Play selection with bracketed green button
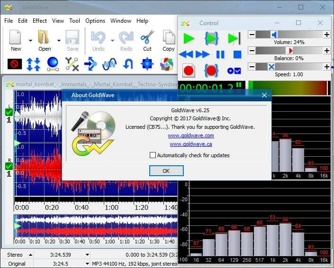This screenshot has width=334, height=268. [211, 38]
